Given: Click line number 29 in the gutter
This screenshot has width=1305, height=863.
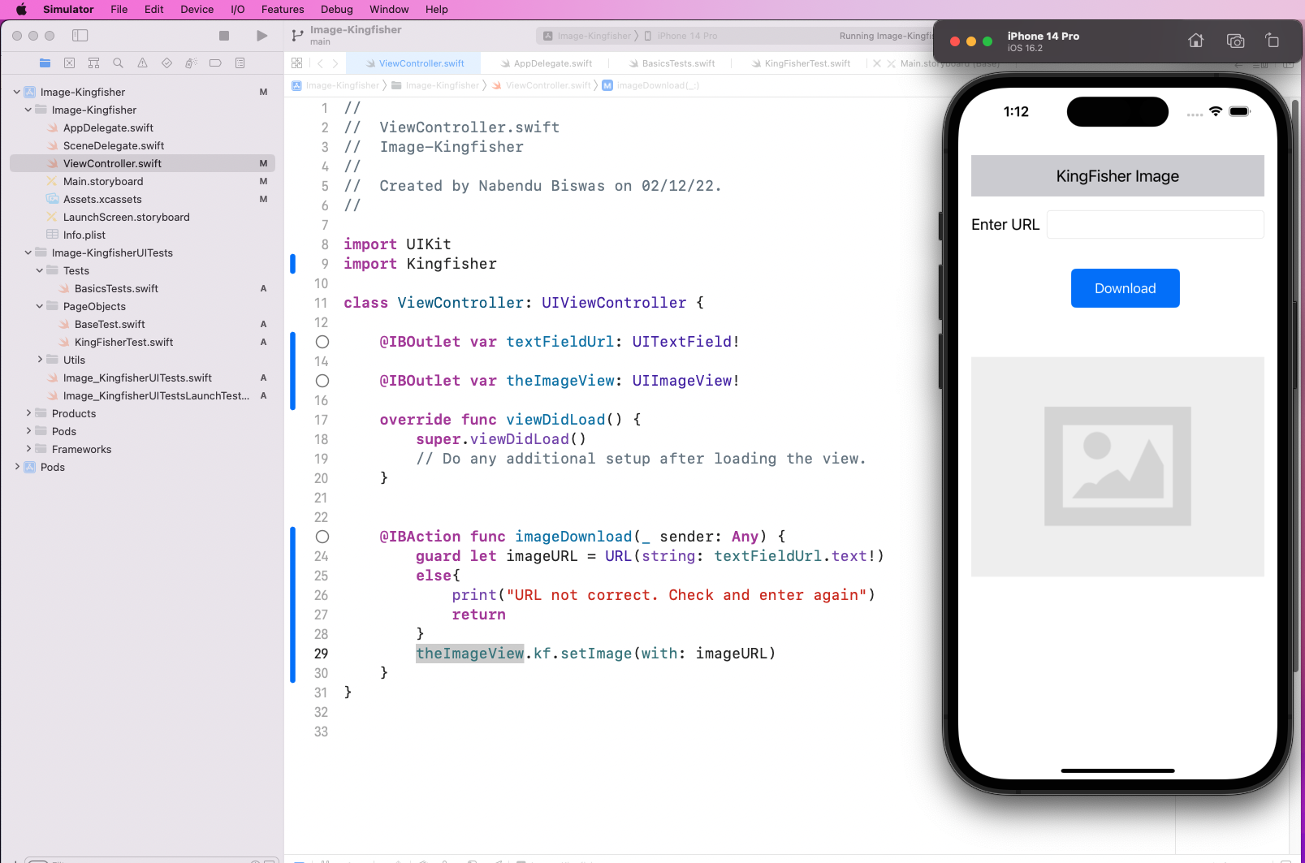Looking at the screenshot, I should 321,654.
